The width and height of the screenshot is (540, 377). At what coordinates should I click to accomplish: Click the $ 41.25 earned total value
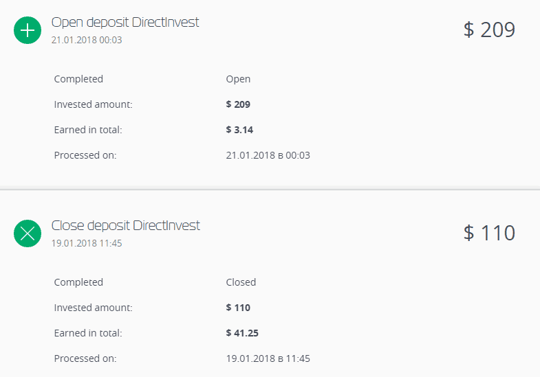point(242,333)
